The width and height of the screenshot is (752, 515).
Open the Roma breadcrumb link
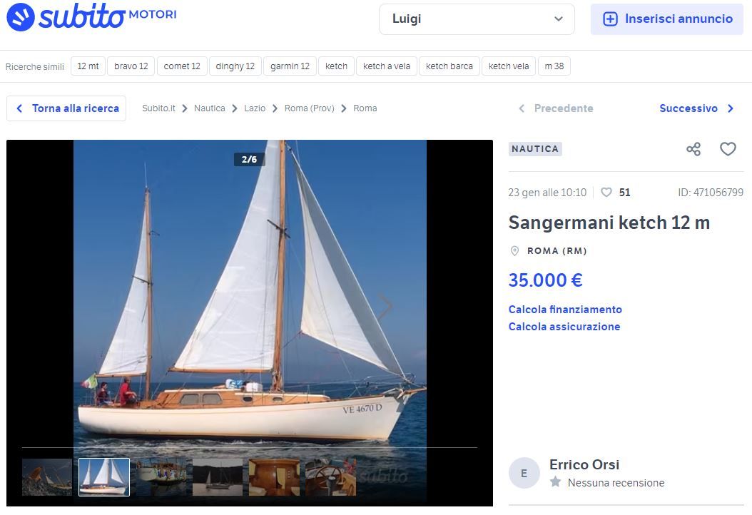pos(365,108)
